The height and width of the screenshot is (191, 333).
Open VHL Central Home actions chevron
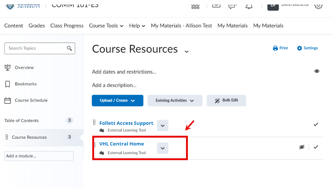tap(163, 148)
